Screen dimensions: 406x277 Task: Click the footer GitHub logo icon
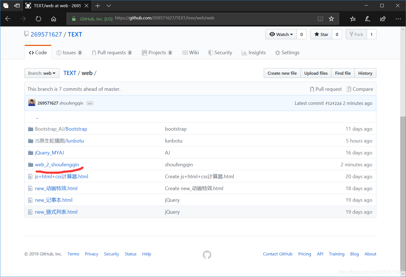click(x=207, y=255)
